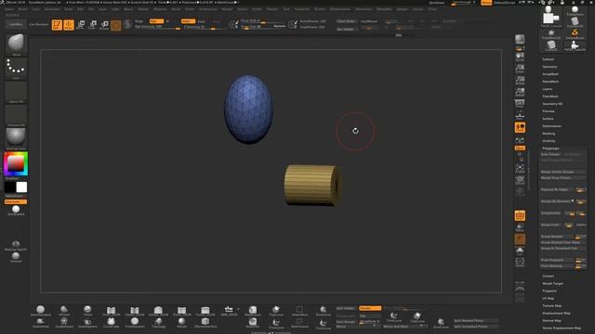The height and width of the screenshot is (334, 595).
Task: Toggle Persp perspective view
Action: (x=520, y=104)
